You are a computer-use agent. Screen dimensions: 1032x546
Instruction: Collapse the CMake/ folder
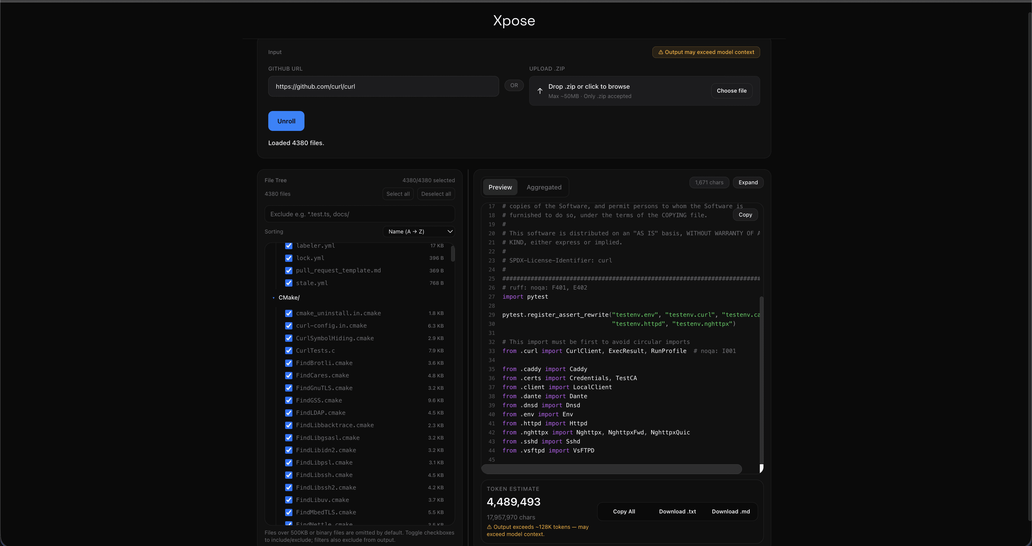pos(274,298)
